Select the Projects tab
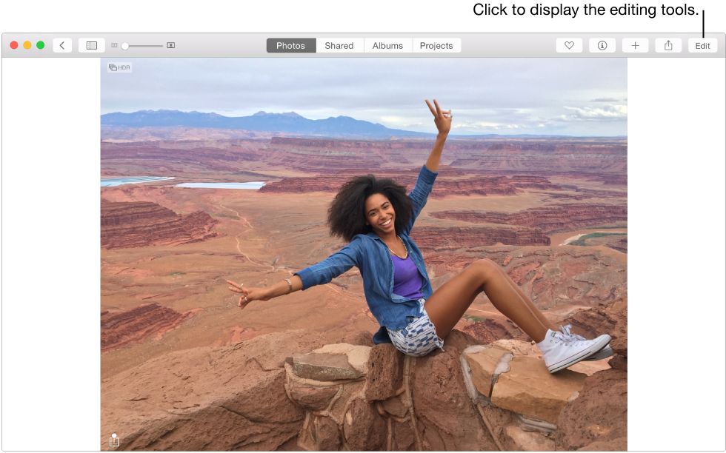726x453 pixels. point(436,45)
